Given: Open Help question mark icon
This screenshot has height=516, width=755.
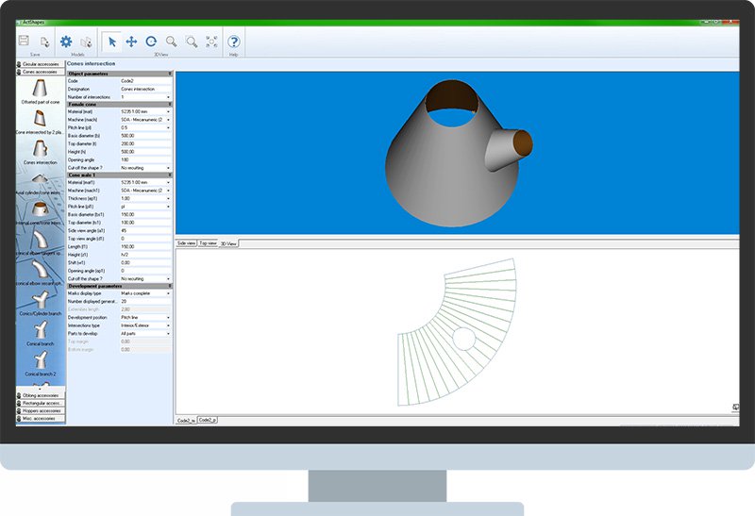Looking at the screenshot, I should click(x=234, y=42).
